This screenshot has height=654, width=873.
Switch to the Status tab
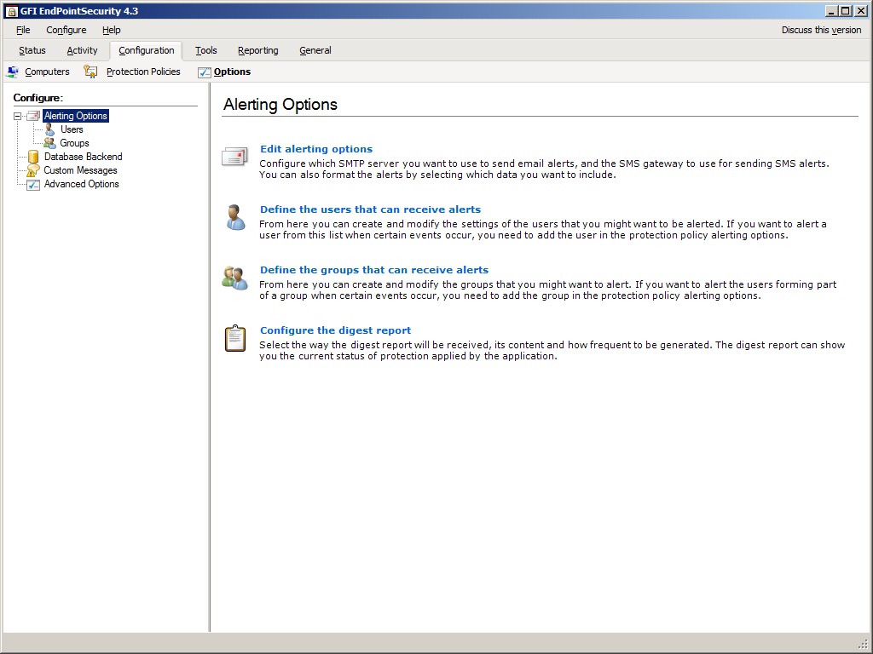click(32, 50)
